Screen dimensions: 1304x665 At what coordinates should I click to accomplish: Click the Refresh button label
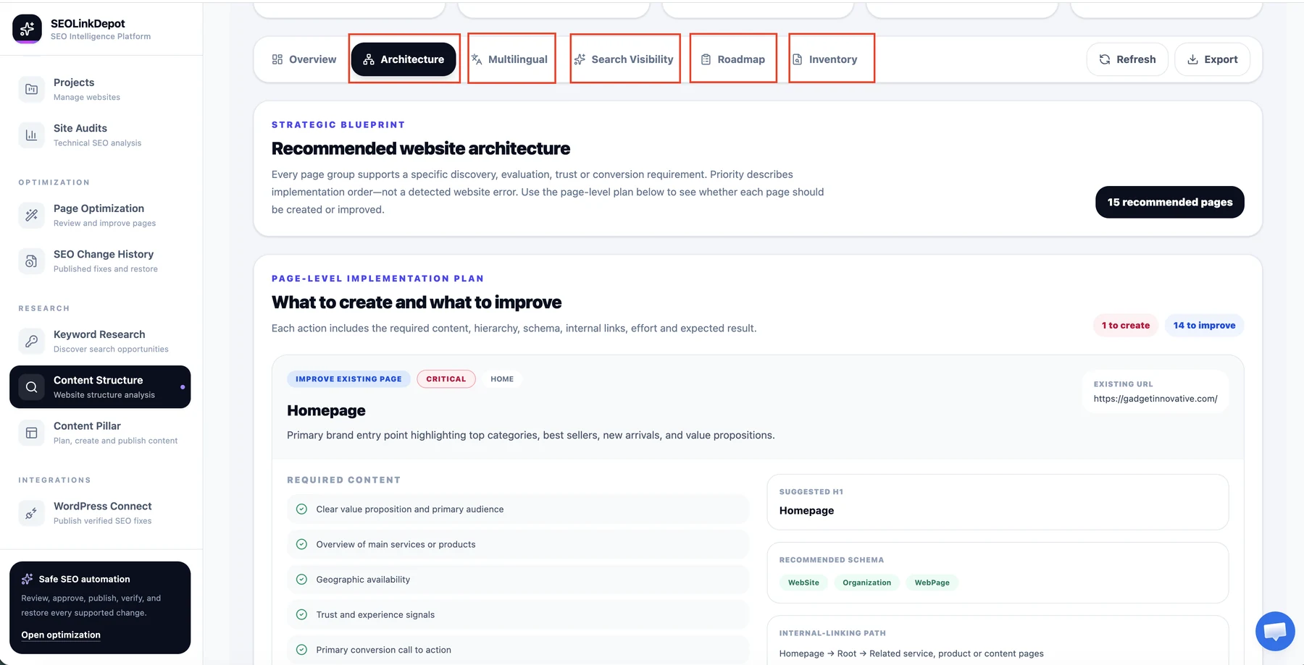1136,59
